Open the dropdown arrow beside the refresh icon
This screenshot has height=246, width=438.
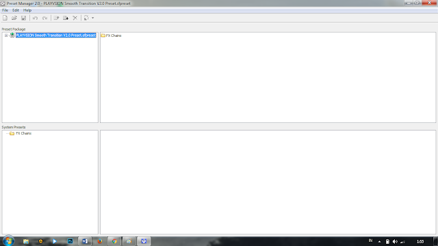(x=93, y=18)
